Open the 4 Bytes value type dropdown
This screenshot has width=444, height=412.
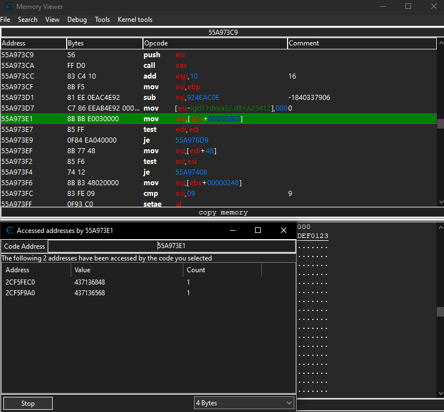tap(244, 403)
